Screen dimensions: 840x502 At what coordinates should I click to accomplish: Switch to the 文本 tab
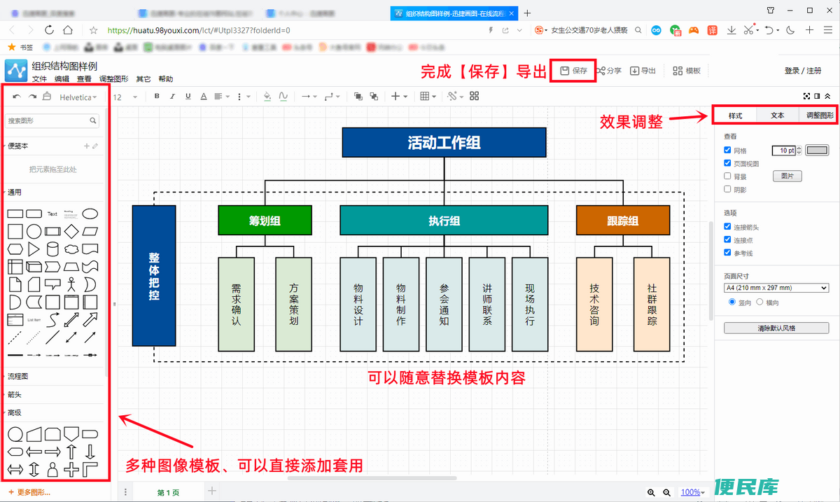(x=777, y=116)
